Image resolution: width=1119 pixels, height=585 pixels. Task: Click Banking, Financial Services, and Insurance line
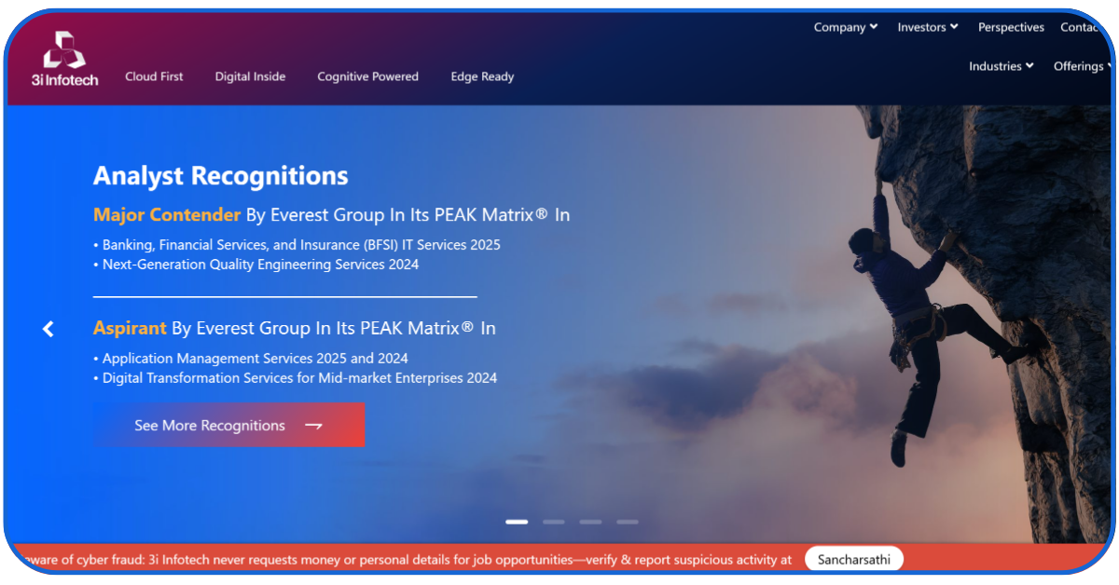[297, 245]
